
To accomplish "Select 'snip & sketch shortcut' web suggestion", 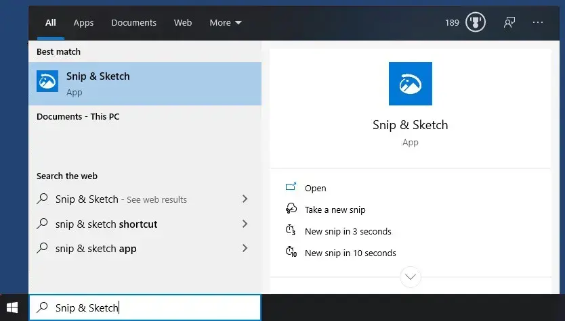I will click(145, 224).
